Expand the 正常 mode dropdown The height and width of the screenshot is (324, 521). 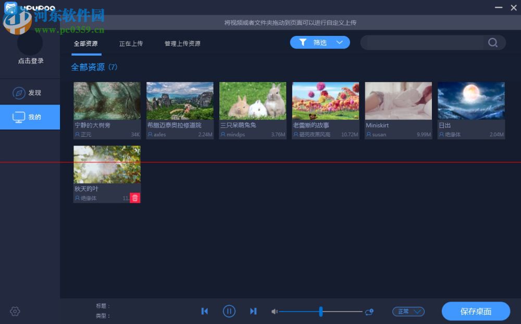point(408,311)
